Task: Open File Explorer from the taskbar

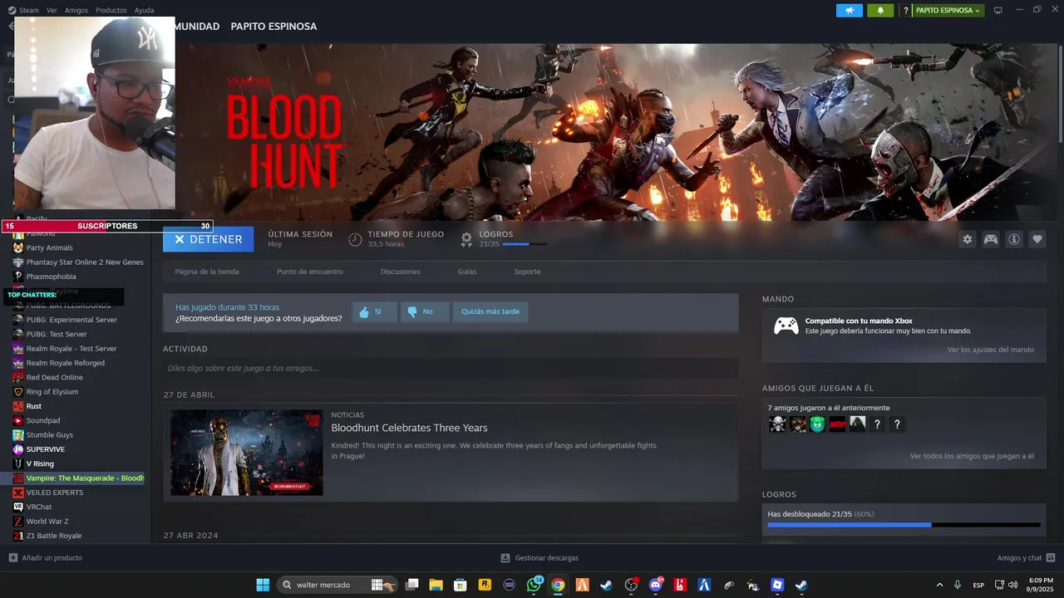Action: pyautogui.click(x=436, y=585)
